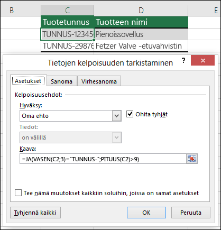221x230 pixels.
Task: Click the range selector icon in Kaava field
Action: [x=192, y=159]
